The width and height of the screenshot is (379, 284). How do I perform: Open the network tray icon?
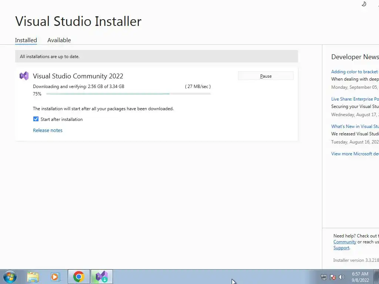click(x=323, y=277)
